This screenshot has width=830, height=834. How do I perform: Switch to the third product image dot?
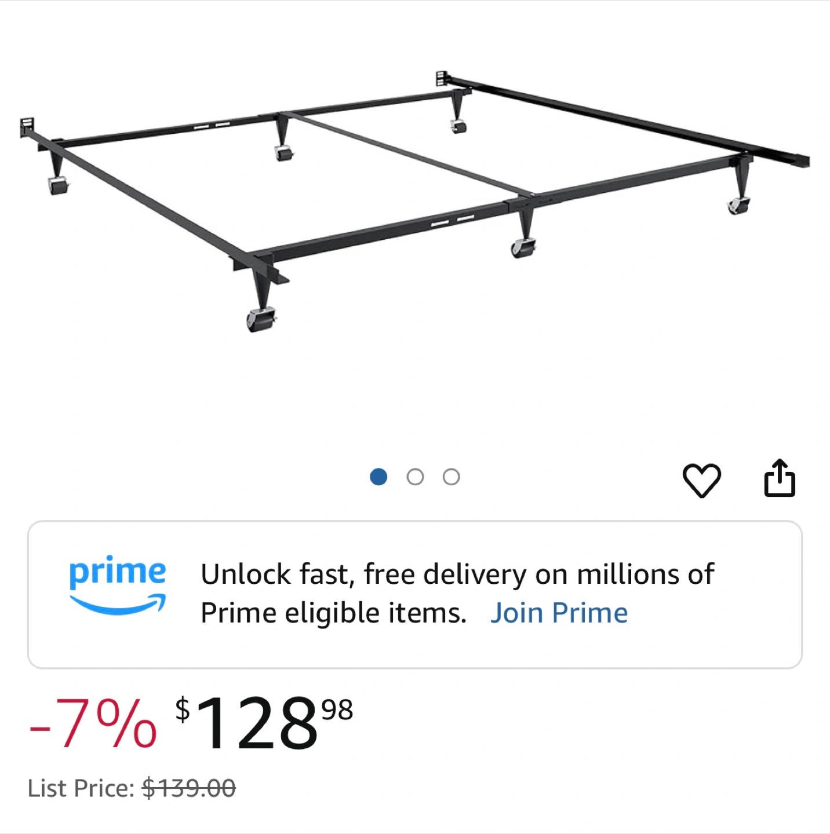(x=452, y=477)
